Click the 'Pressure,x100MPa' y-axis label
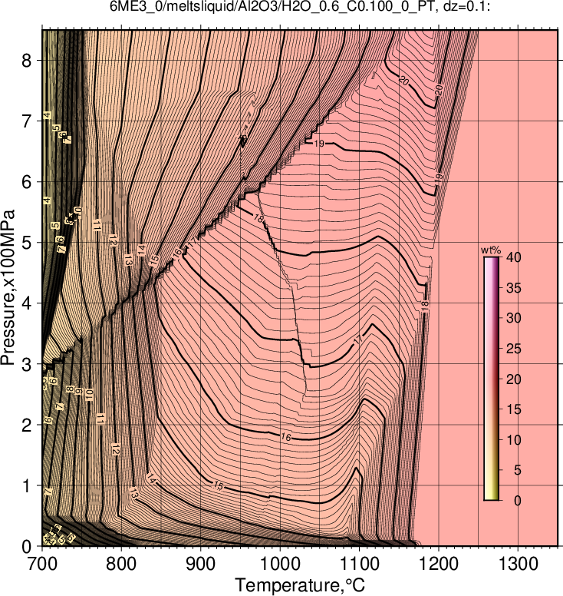563x596 pixels. (x=8, y=287)
